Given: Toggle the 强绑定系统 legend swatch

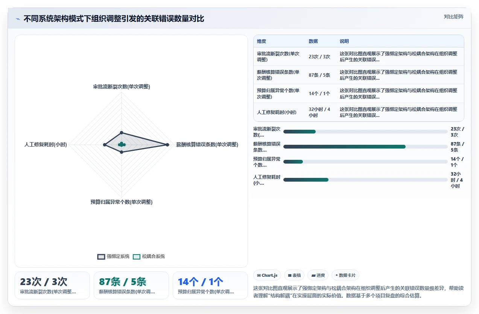Looking at the screenshot, I should tap(101, 257).
